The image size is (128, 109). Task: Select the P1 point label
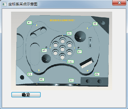pyautogui.click(x=29, y=23)
